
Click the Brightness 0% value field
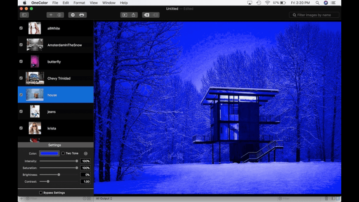[x=85, y=175]
